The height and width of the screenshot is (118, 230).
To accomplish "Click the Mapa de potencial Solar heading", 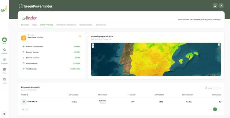I will coord(102,37).
